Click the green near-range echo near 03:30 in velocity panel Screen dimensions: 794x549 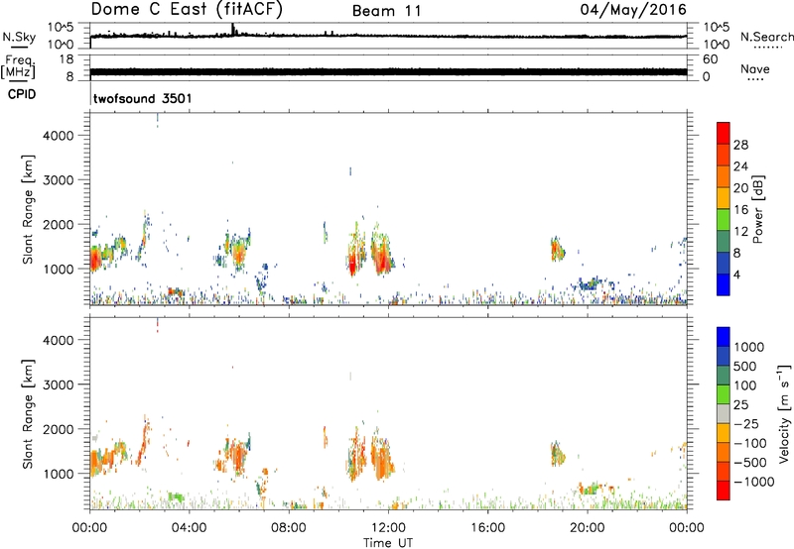(x=177, y=497)
